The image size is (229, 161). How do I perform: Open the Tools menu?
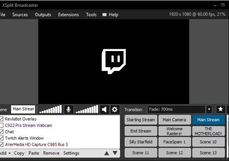(x=91, y=14)
